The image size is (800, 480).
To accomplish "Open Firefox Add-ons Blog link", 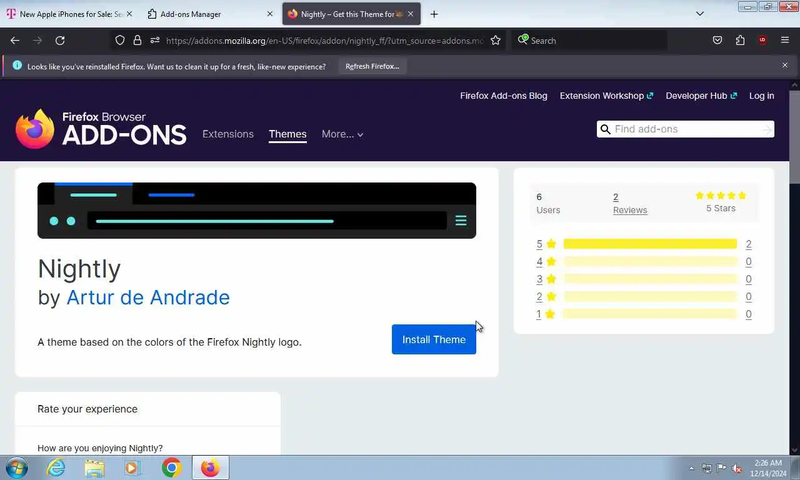I will pos(504,96).
